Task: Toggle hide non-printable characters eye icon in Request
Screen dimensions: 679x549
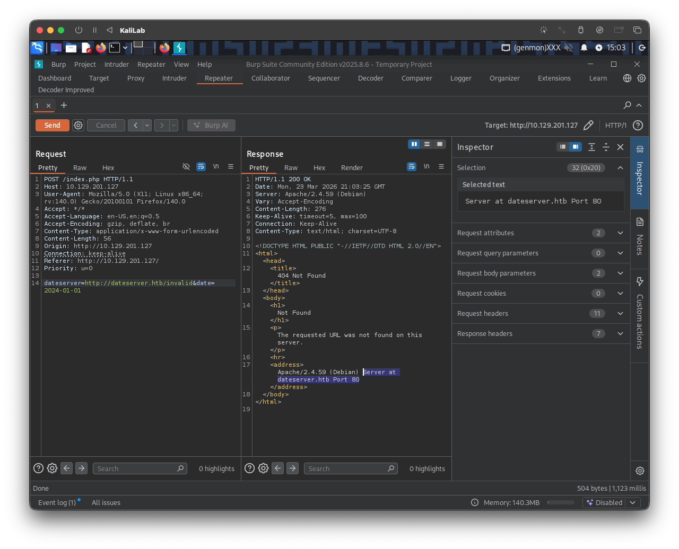Action: pos(186,167)
